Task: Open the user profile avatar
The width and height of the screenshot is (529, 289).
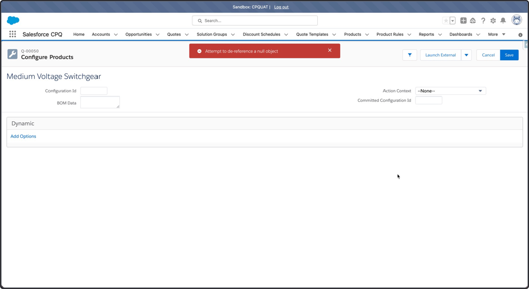Action: point(516,20)
